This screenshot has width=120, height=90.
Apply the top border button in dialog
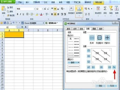pos(88,50)
